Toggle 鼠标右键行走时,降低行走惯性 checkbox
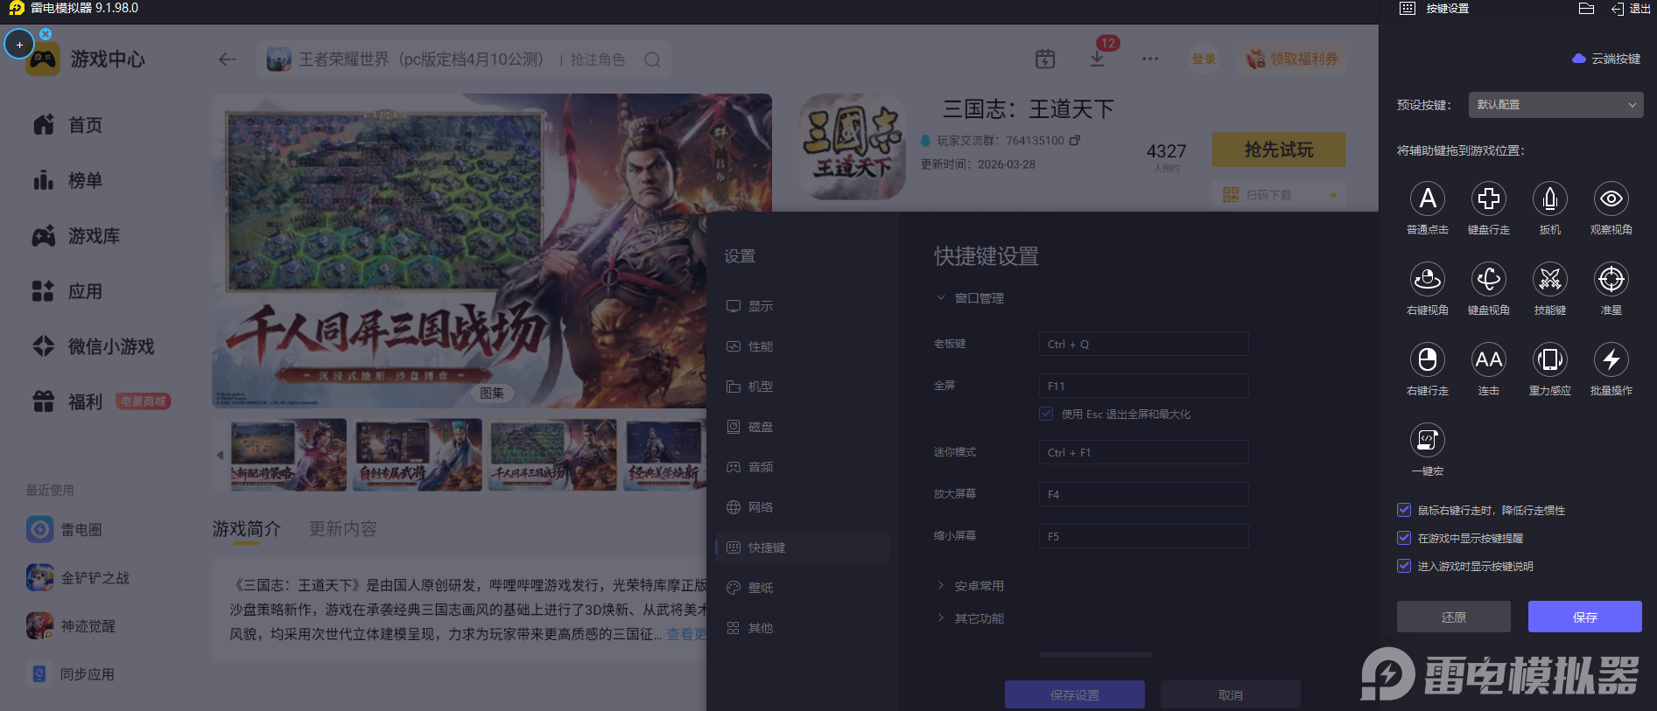The width and height of the screenshot is (1657, 711). click(1404, 510)
